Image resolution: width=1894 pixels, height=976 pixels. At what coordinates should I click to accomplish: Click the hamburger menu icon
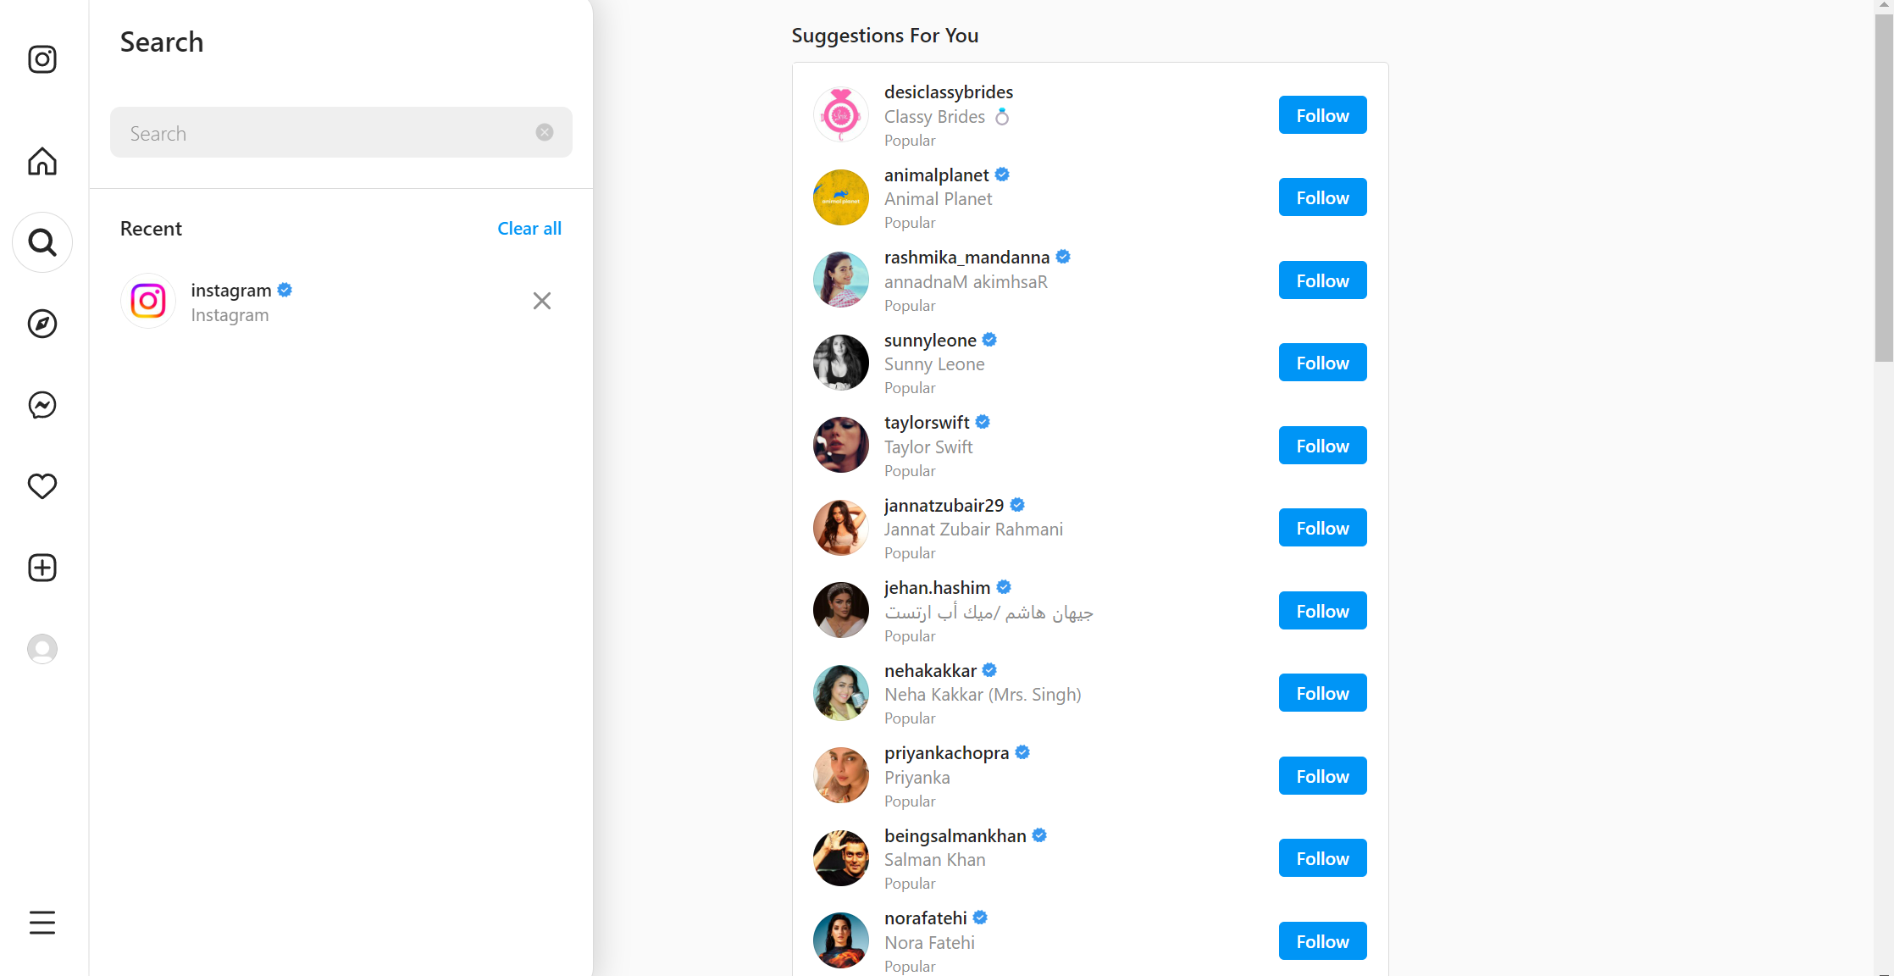click(x=41, y=923)
